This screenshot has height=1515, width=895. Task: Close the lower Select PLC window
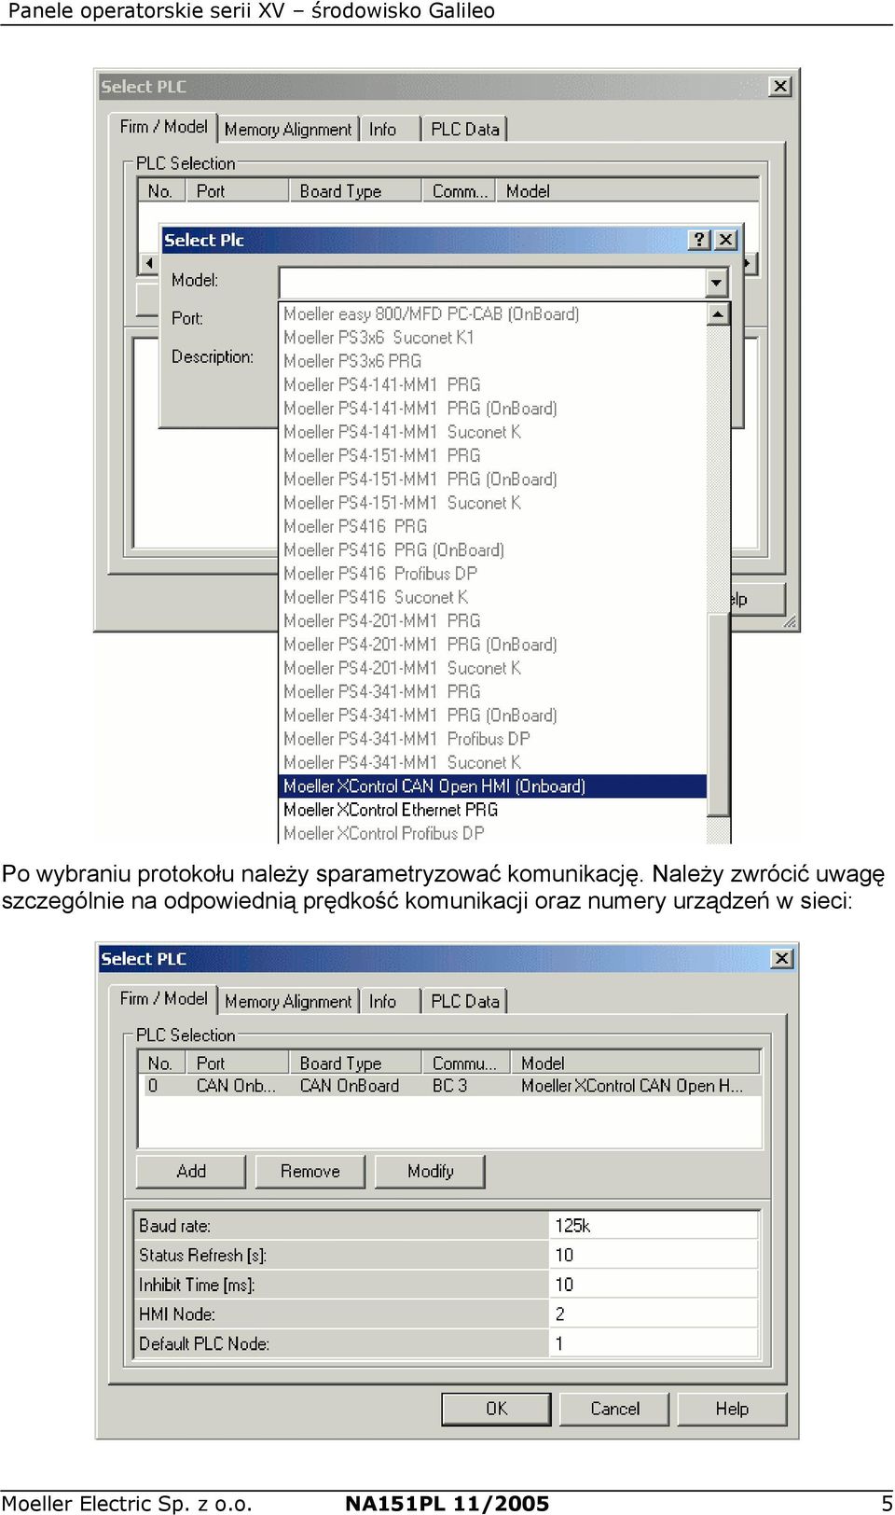click(x=782, y=958)
